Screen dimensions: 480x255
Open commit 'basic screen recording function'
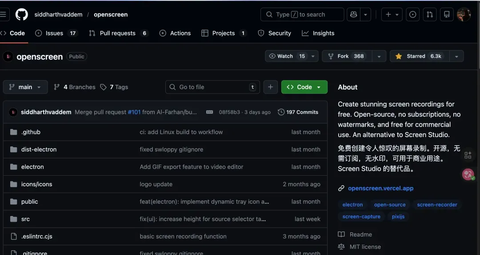[183, 236]
